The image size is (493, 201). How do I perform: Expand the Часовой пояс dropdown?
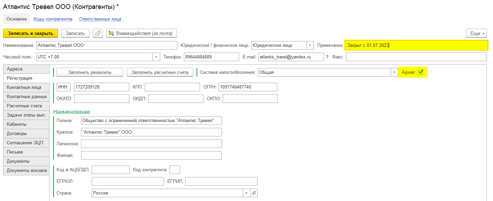(156, 57)
